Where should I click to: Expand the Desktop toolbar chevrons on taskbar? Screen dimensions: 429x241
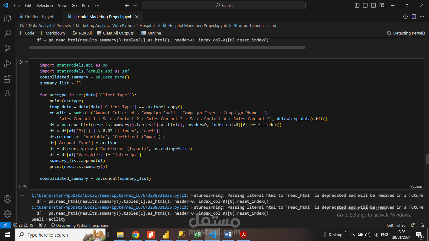click(346, 232)
